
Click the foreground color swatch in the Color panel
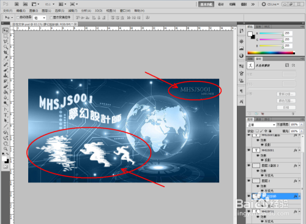click(x=250, y=34)
